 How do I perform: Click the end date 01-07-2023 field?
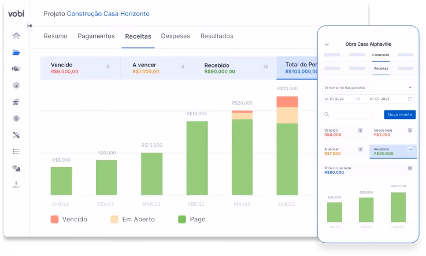[380, 99]
